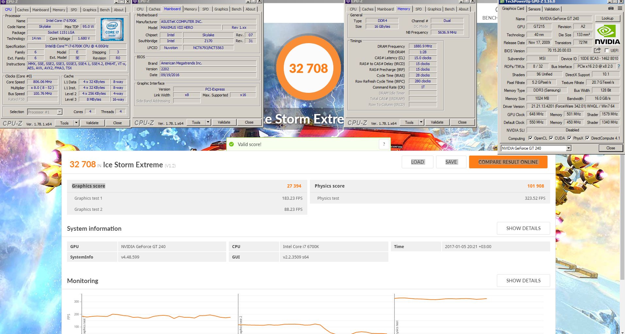Show details for Monitoring
Image resolution: width=625 pixels, height=334 pixels.
[523, 280]
